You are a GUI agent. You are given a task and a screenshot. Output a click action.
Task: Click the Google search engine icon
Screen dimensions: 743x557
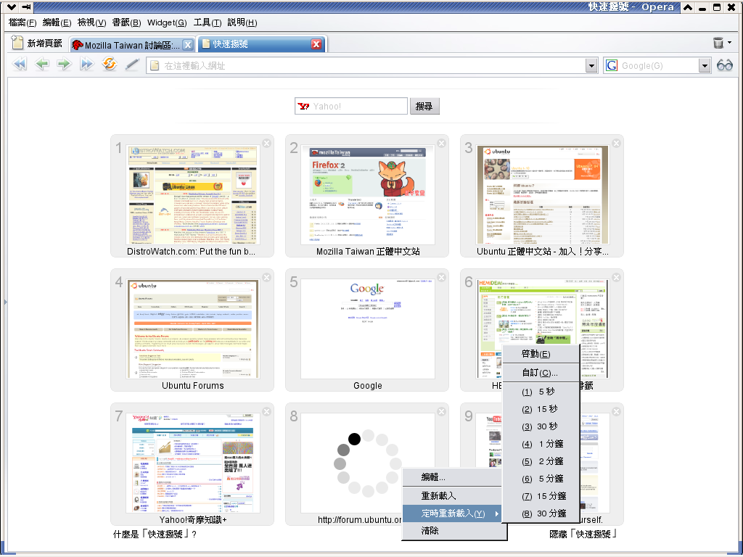[612, 65]
